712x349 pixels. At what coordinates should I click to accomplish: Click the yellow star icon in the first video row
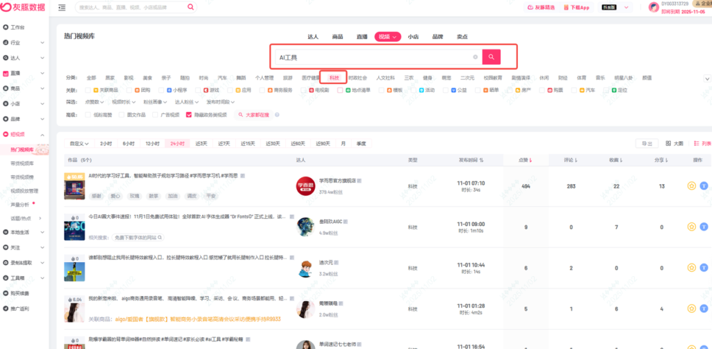point(691,186)
